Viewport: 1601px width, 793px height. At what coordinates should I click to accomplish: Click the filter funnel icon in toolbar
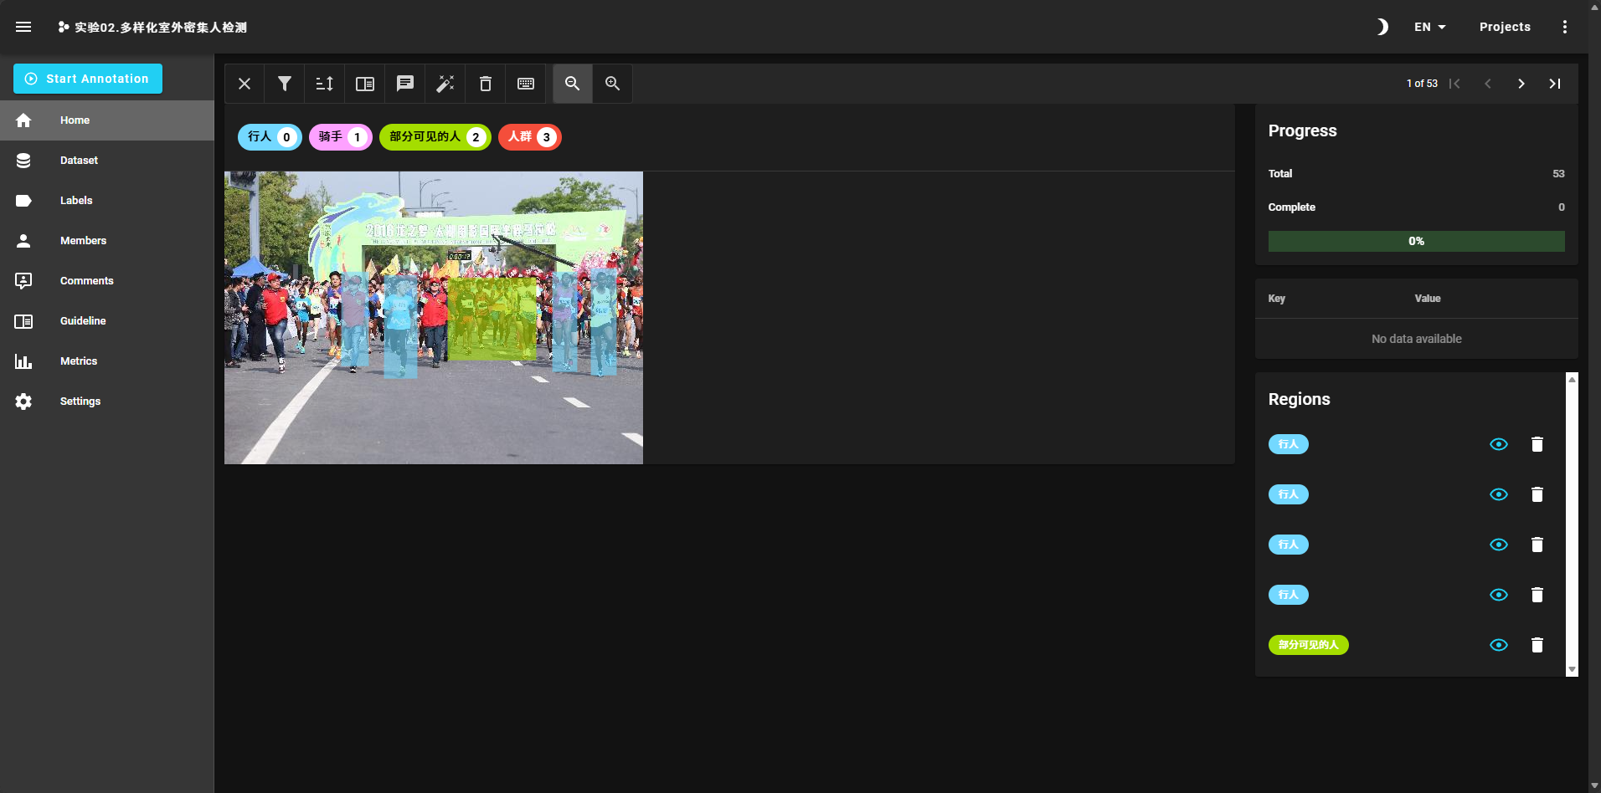click(285, 84)
